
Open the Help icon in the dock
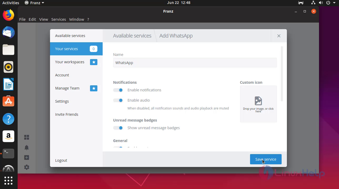8,119
